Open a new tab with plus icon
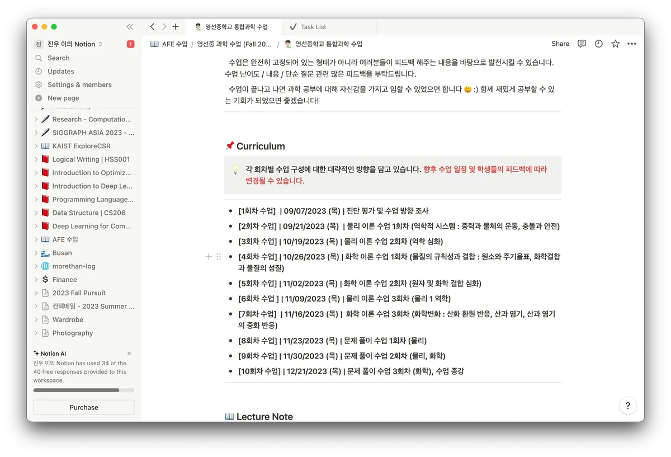The image size is (671, 457). pyautogui.click(x=176, y=27)
